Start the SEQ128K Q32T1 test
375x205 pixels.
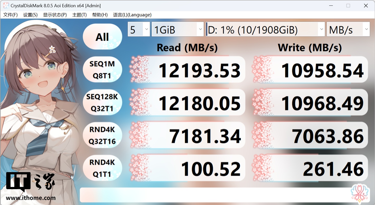point(102,103)
